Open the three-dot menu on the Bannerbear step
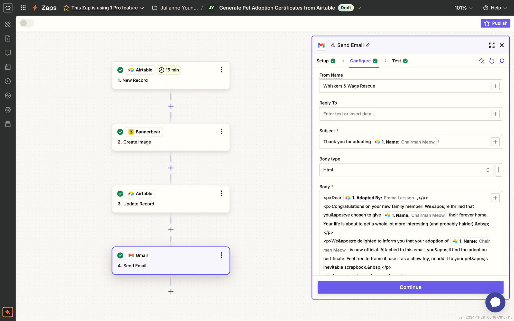This screenshot has height=321, width=514. click(221, 131)
